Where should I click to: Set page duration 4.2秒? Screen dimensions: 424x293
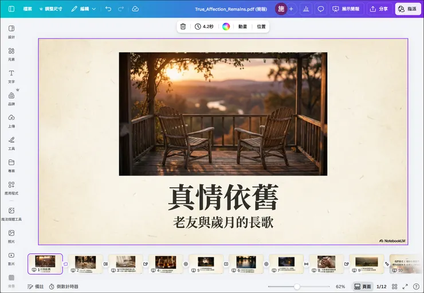(204, 26)
